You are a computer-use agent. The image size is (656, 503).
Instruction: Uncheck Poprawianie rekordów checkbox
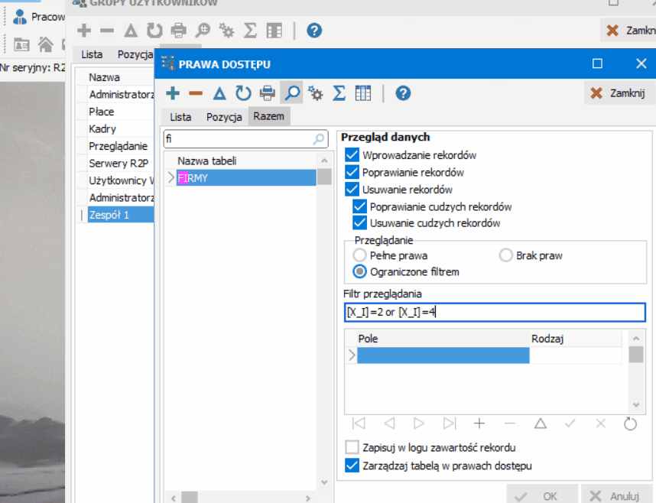[x=352, y=172]
